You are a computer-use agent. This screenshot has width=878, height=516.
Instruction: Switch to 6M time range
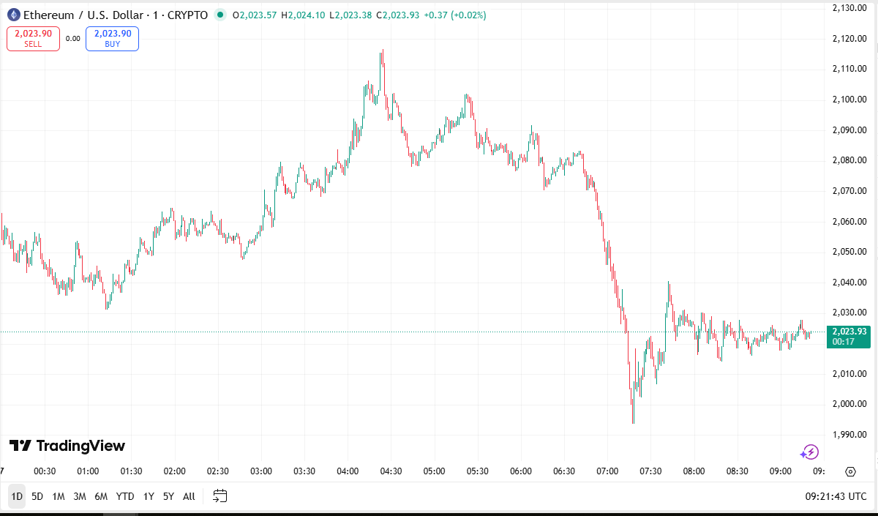(x=101, y=496)
